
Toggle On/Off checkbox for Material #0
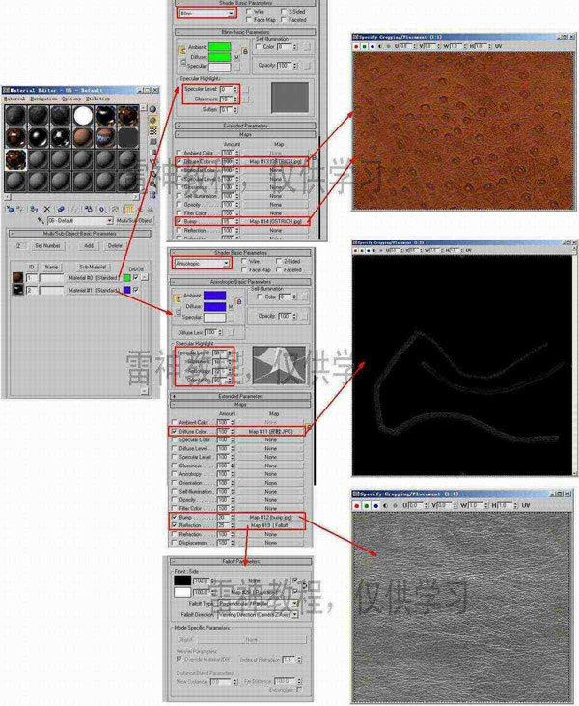pyautogui.click(x=136, y=278)
